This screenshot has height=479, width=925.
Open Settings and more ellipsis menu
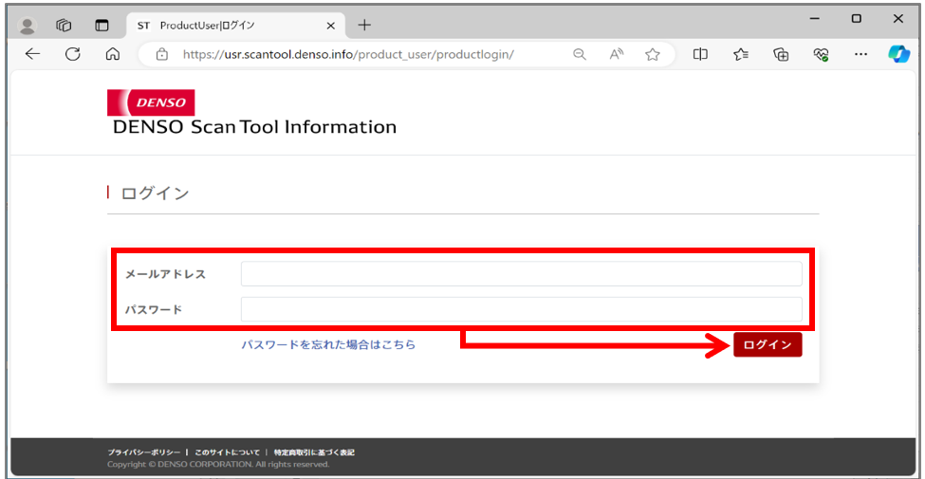(x=860, y=54)
